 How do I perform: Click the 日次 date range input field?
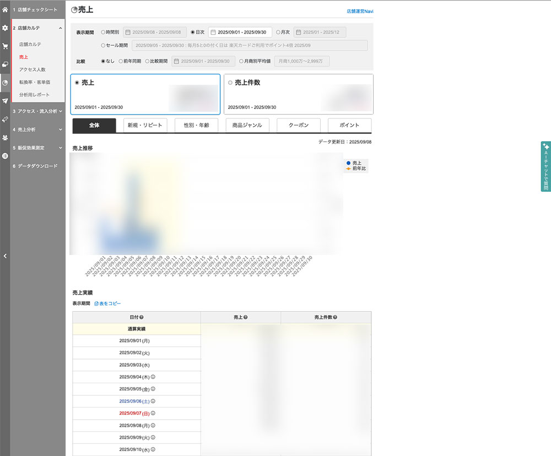tap(240, 32)
